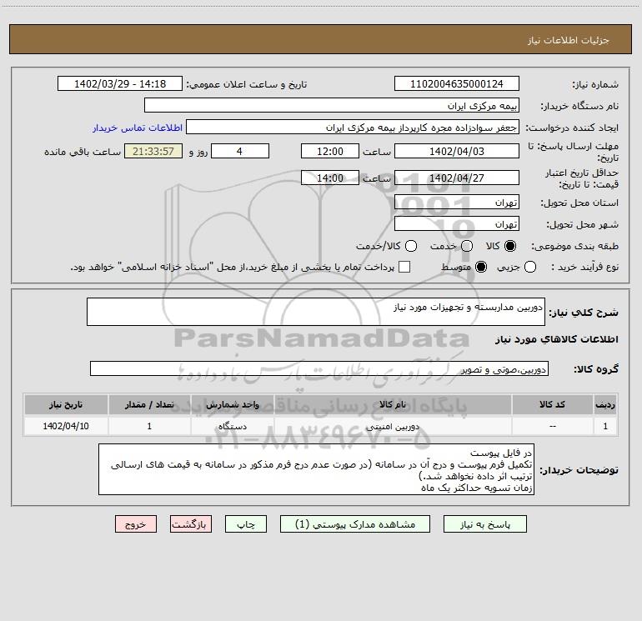Viewport: 642px width, 621px height.
Task: Click the شماره نیاز number field
Action: click(457, 83)
